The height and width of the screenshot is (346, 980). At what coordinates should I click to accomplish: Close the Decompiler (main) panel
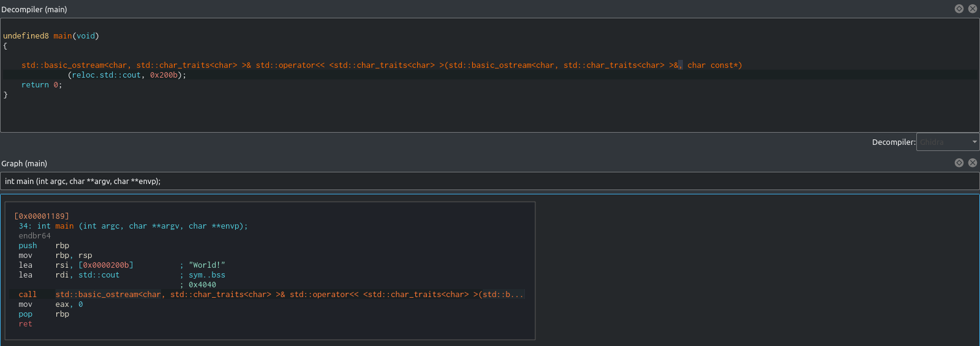point(972,9)
